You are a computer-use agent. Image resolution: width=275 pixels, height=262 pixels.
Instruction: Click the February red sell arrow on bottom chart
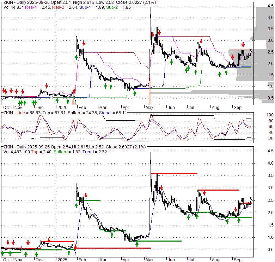click(86, 195)
